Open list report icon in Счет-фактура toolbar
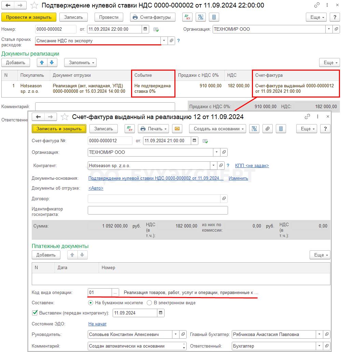This screenshot has width=341, height=352. (281, 129)
